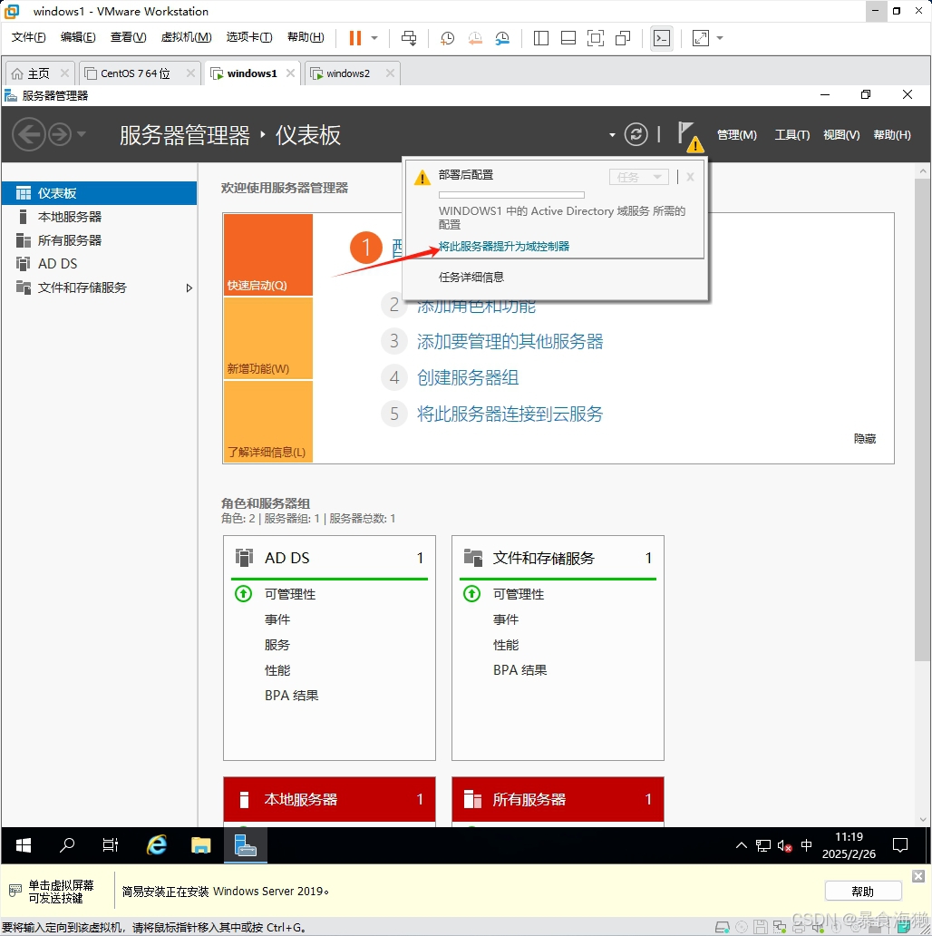Toggle VMware library sidebar view icon
The width and height of the screenshot is (932, 936).
click(541, 38)
